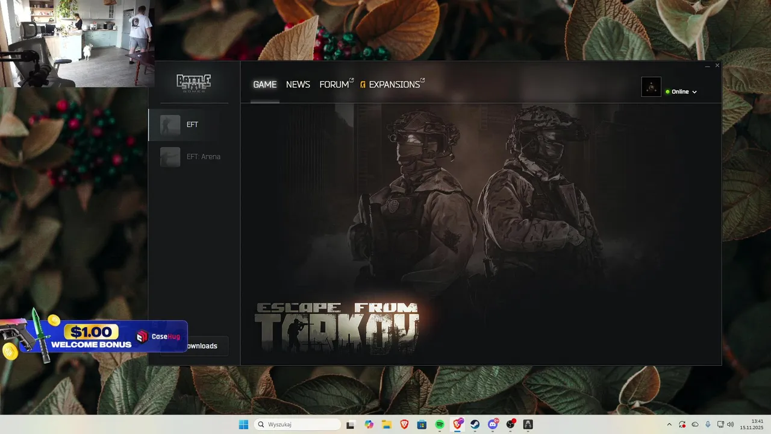
Task: Close the Battlestate launcher window
Action: 717,66
